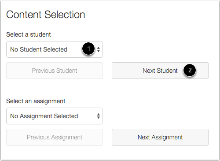Open the "No Student Selected" dropdown
The height and width of the screenshot is (161, 220).
[x=55, y=49]
